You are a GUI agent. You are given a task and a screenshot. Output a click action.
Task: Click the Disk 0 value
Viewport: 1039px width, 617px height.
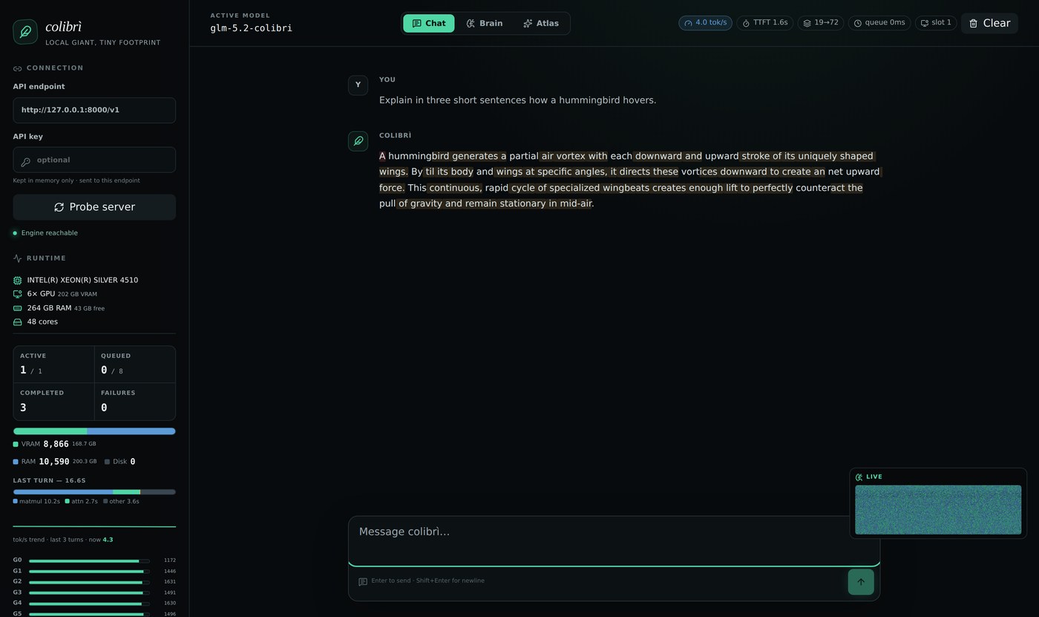(x=133, y=462)
